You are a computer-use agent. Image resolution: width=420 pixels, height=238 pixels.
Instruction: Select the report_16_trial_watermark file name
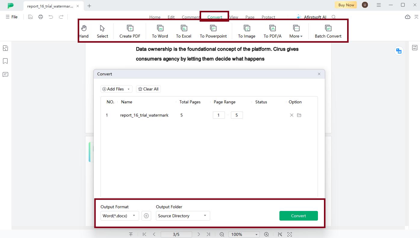click(x=144, y=115)
